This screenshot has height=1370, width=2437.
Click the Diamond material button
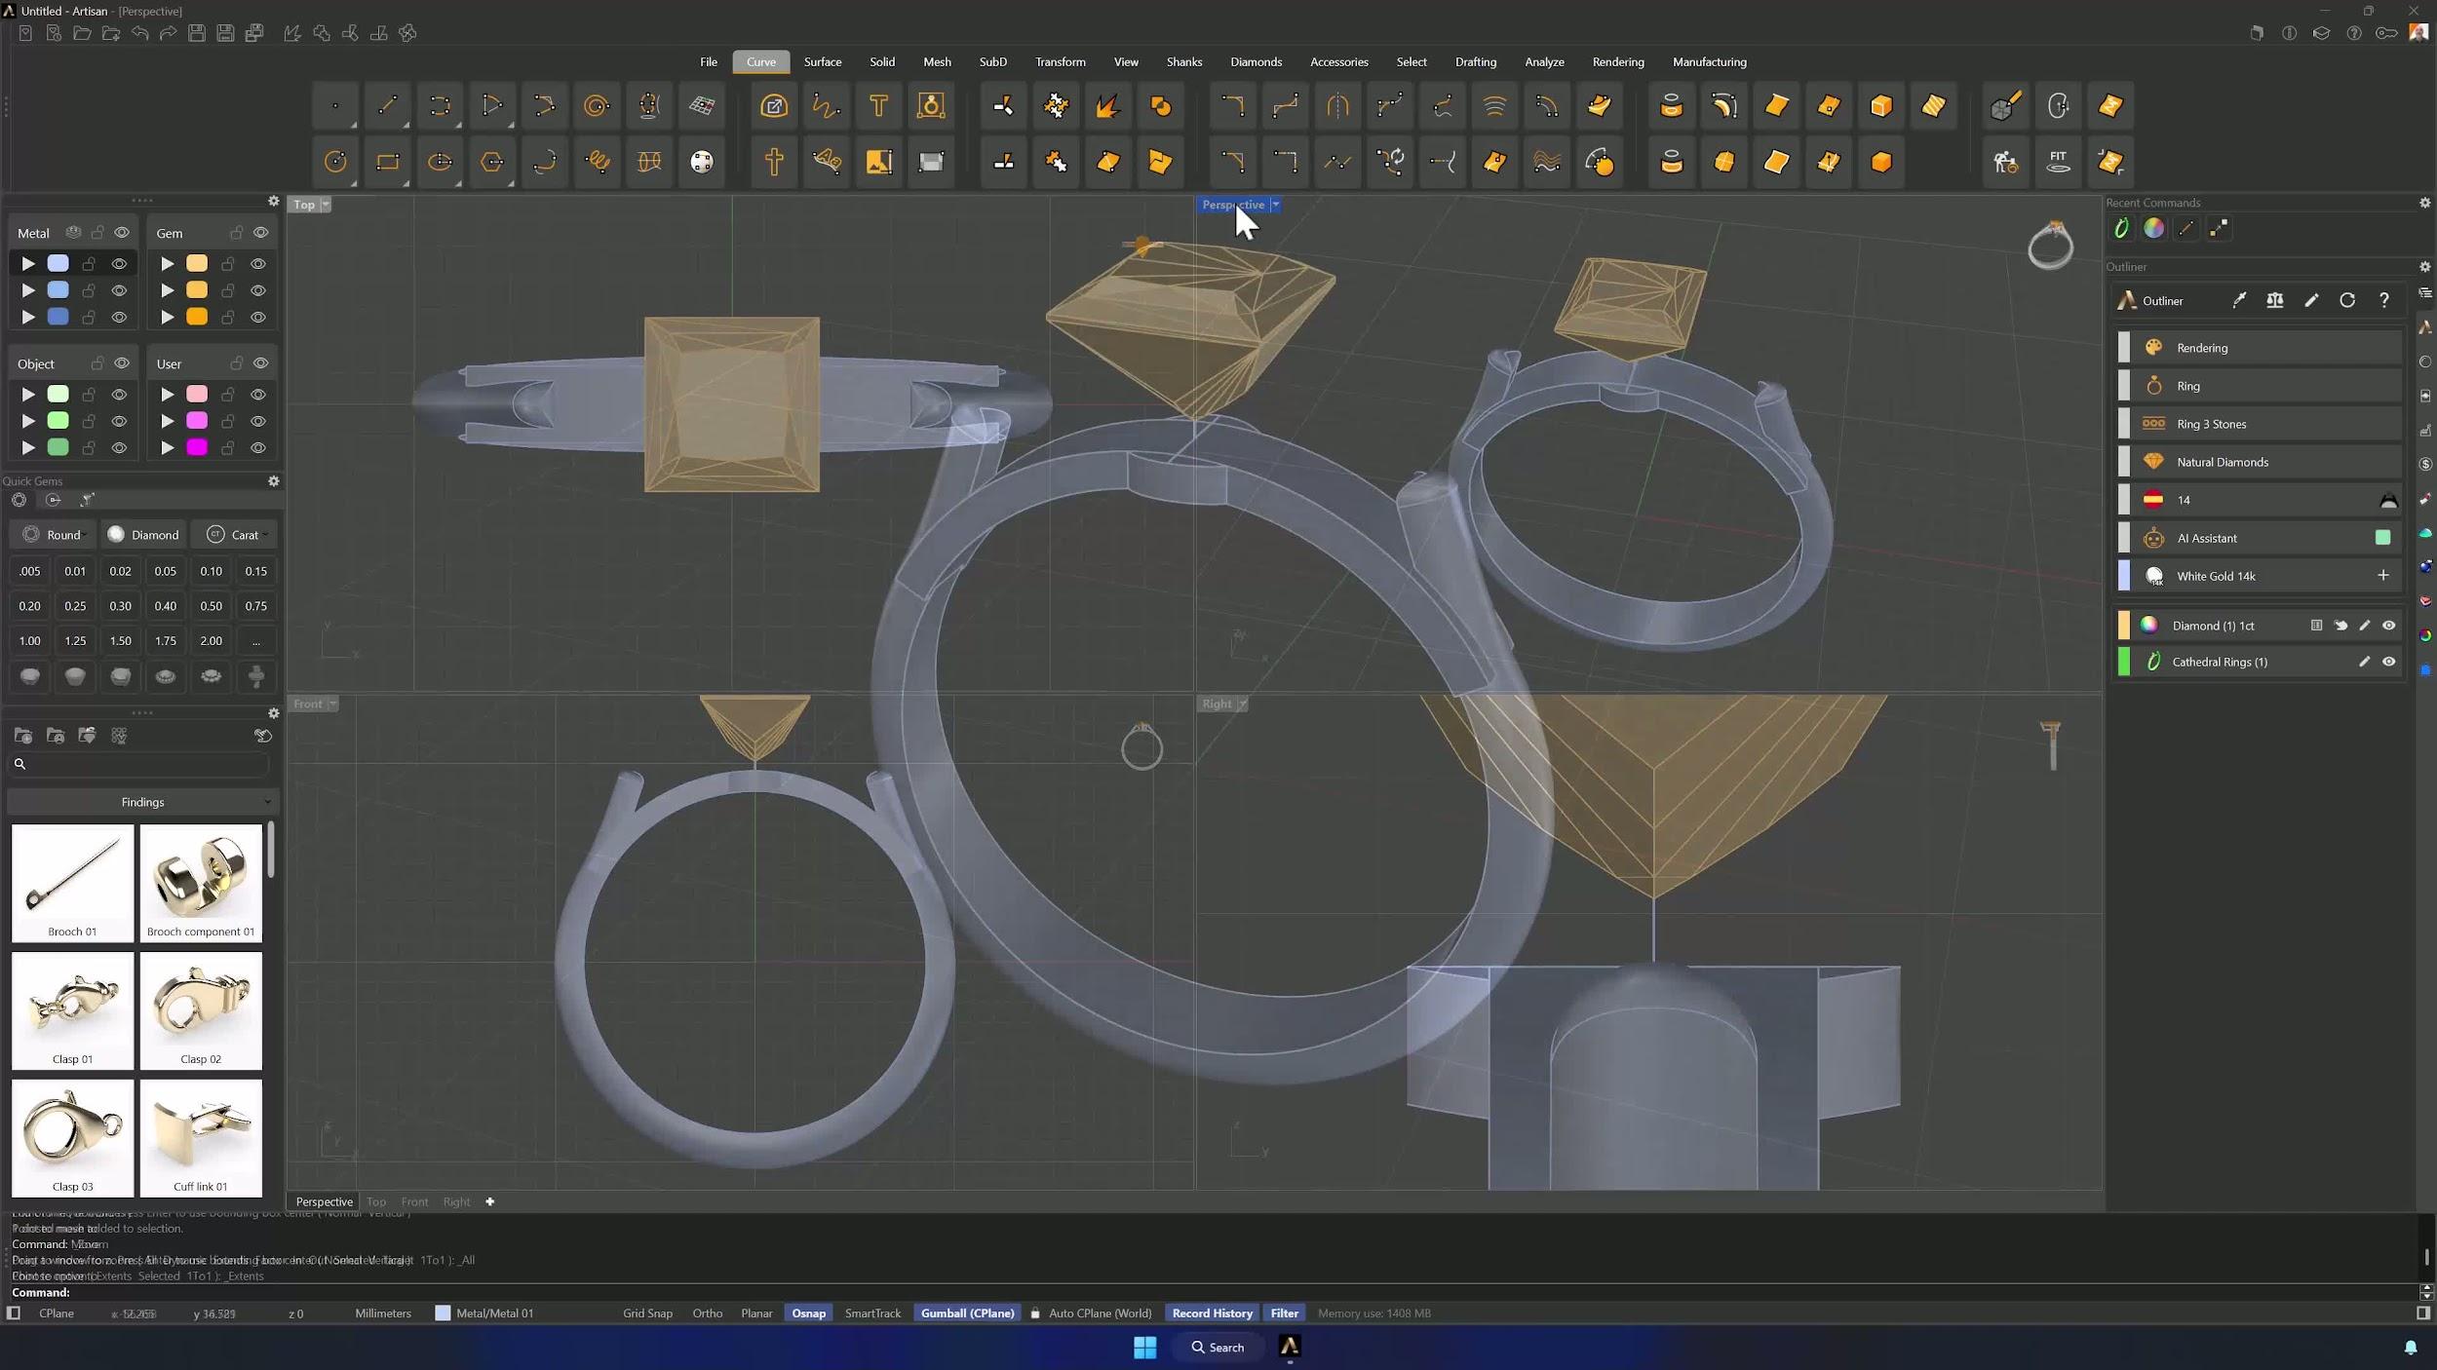(x=143, y=535)
